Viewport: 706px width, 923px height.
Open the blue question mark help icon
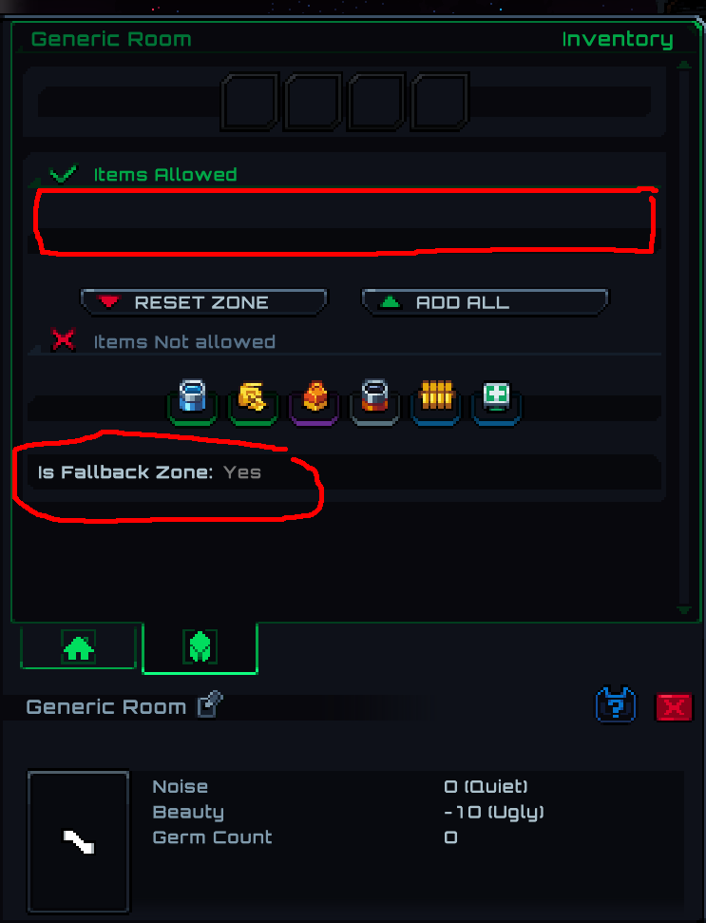[x=616, y=705]
